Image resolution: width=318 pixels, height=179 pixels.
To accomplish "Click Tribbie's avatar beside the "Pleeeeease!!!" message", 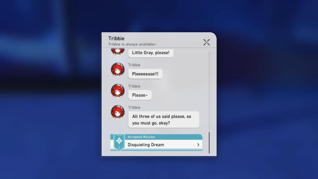I will pyautogui.click(x=118, y=70).
